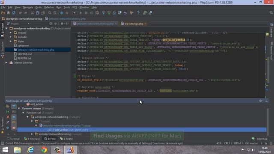Open Google Chrome from taskbar
The image size is (274, 154).
click(44, 150)
